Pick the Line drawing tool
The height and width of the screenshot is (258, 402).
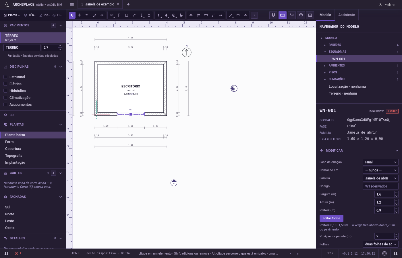(231, 15)
